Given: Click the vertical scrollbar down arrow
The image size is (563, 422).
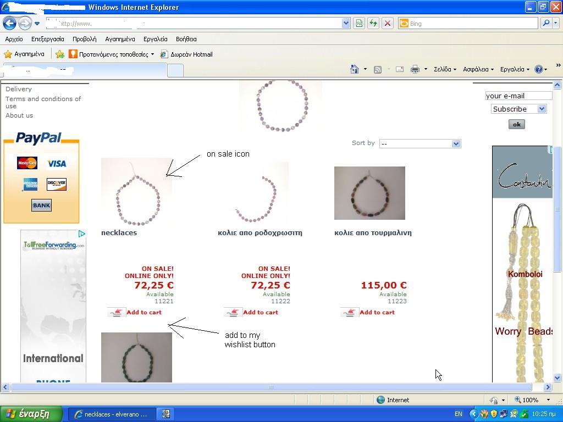Looking at the screenshot, I should 558,377.
